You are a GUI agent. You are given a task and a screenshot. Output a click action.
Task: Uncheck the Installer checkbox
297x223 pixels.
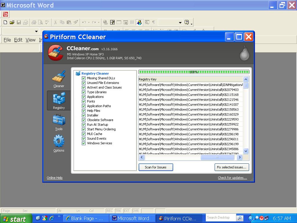pos(84,115)
